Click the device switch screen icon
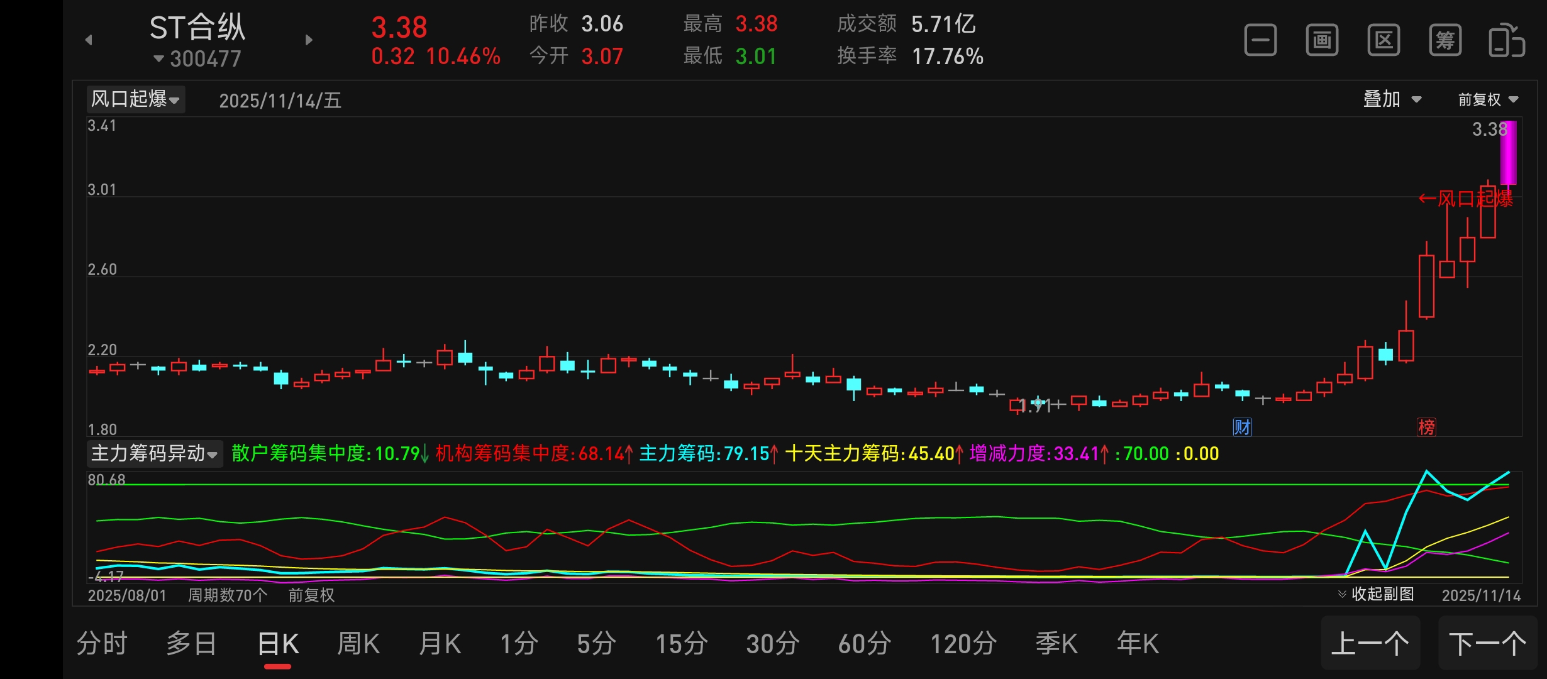Image resolution: width=1547 pixels, height=679 pixels. click(x=1506, y=41)
